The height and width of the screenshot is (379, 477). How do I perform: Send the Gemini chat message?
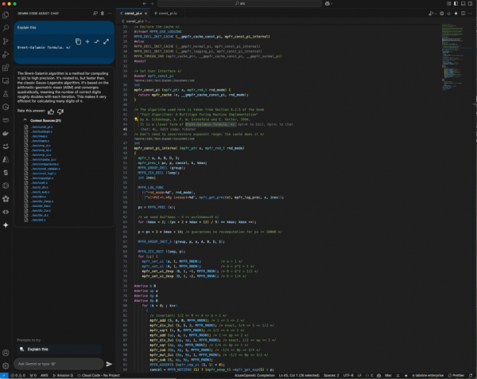(109, 364)
